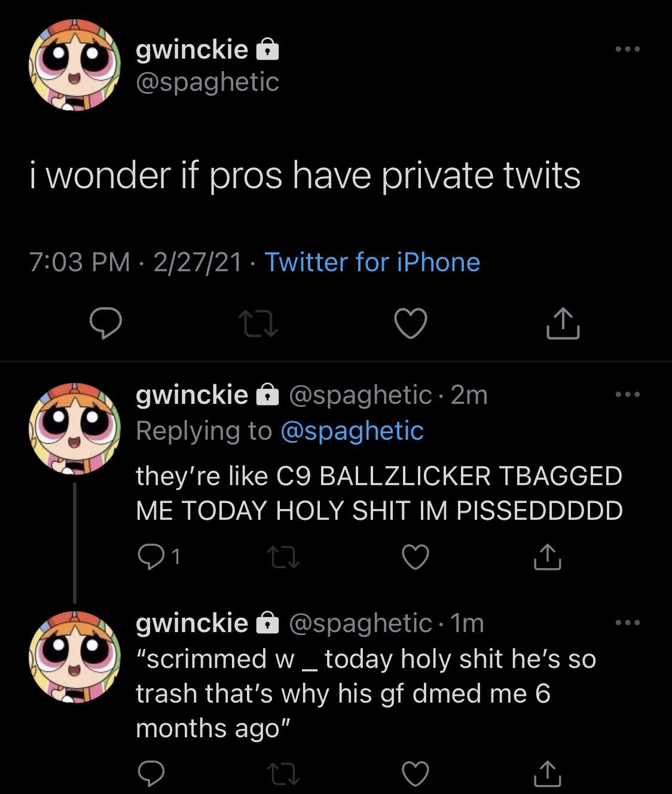Share the 'scrimmed w _ today' tweet
This screenshot has height=794, width=672.
546,774
